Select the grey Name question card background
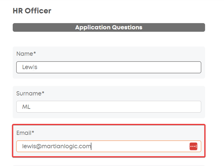 [109, 63]
